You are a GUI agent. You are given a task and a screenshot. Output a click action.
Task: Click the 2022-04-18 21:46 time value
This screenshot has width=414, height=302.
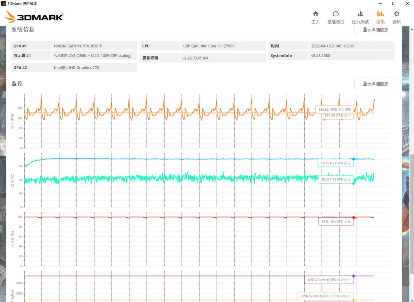coord(332,46)
